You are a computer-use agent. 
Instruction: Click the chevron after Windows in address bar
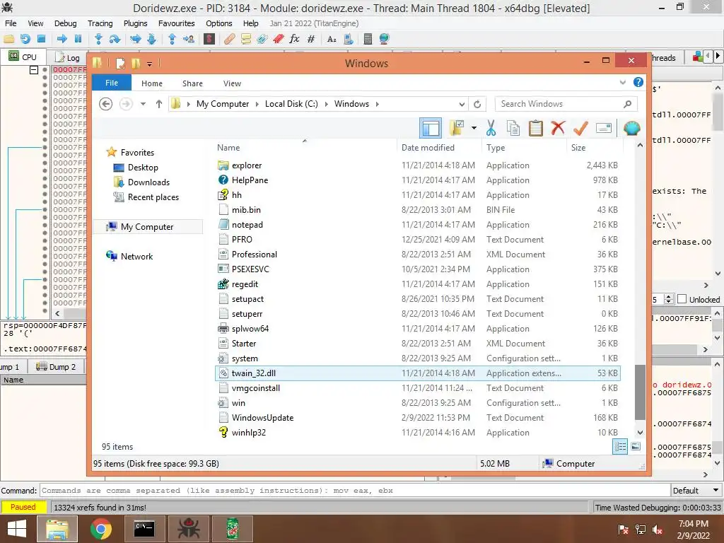[378, 105]
